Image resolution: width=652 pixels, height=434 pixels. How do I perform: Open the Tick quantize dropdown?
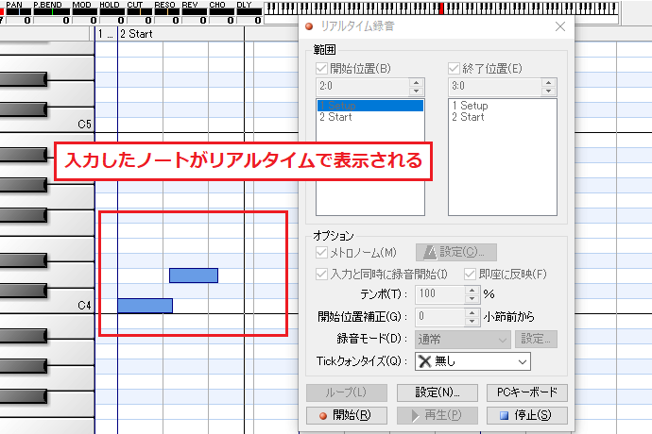472,360
